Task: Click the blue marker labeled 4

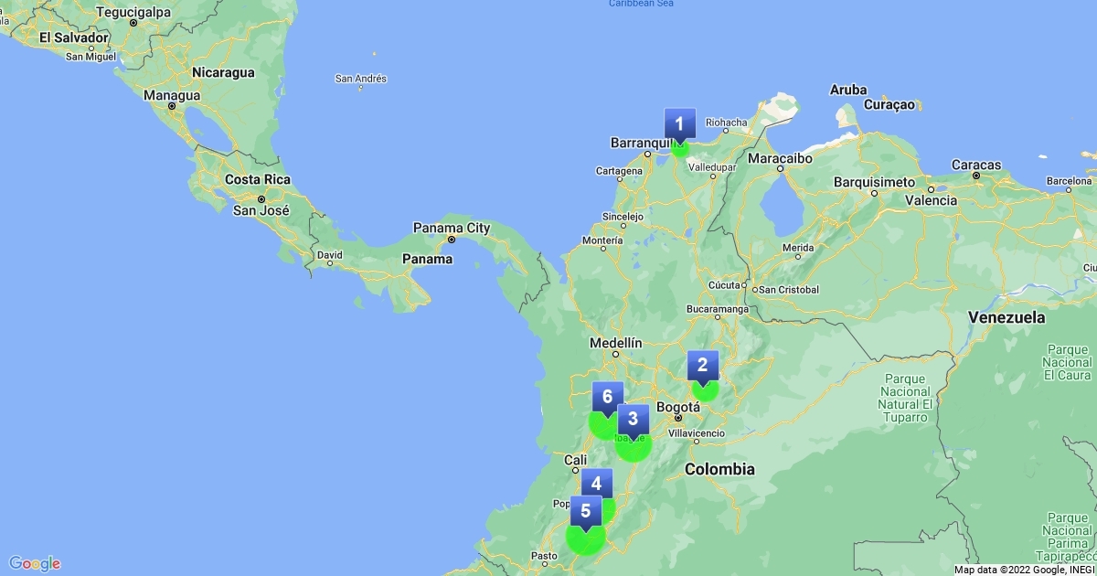Action: 596,484
